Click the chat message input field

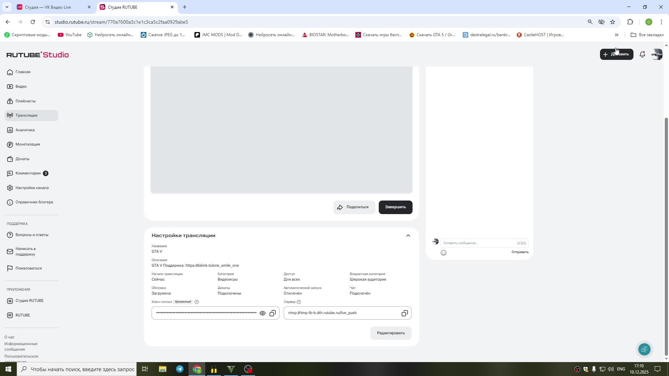pyautogui.click(x=477, y=243)
